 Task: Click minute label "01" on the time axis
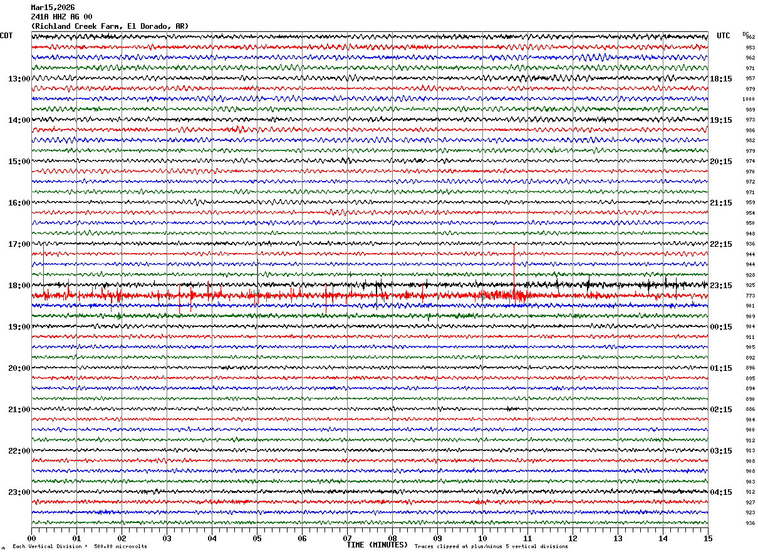(76, 539)
